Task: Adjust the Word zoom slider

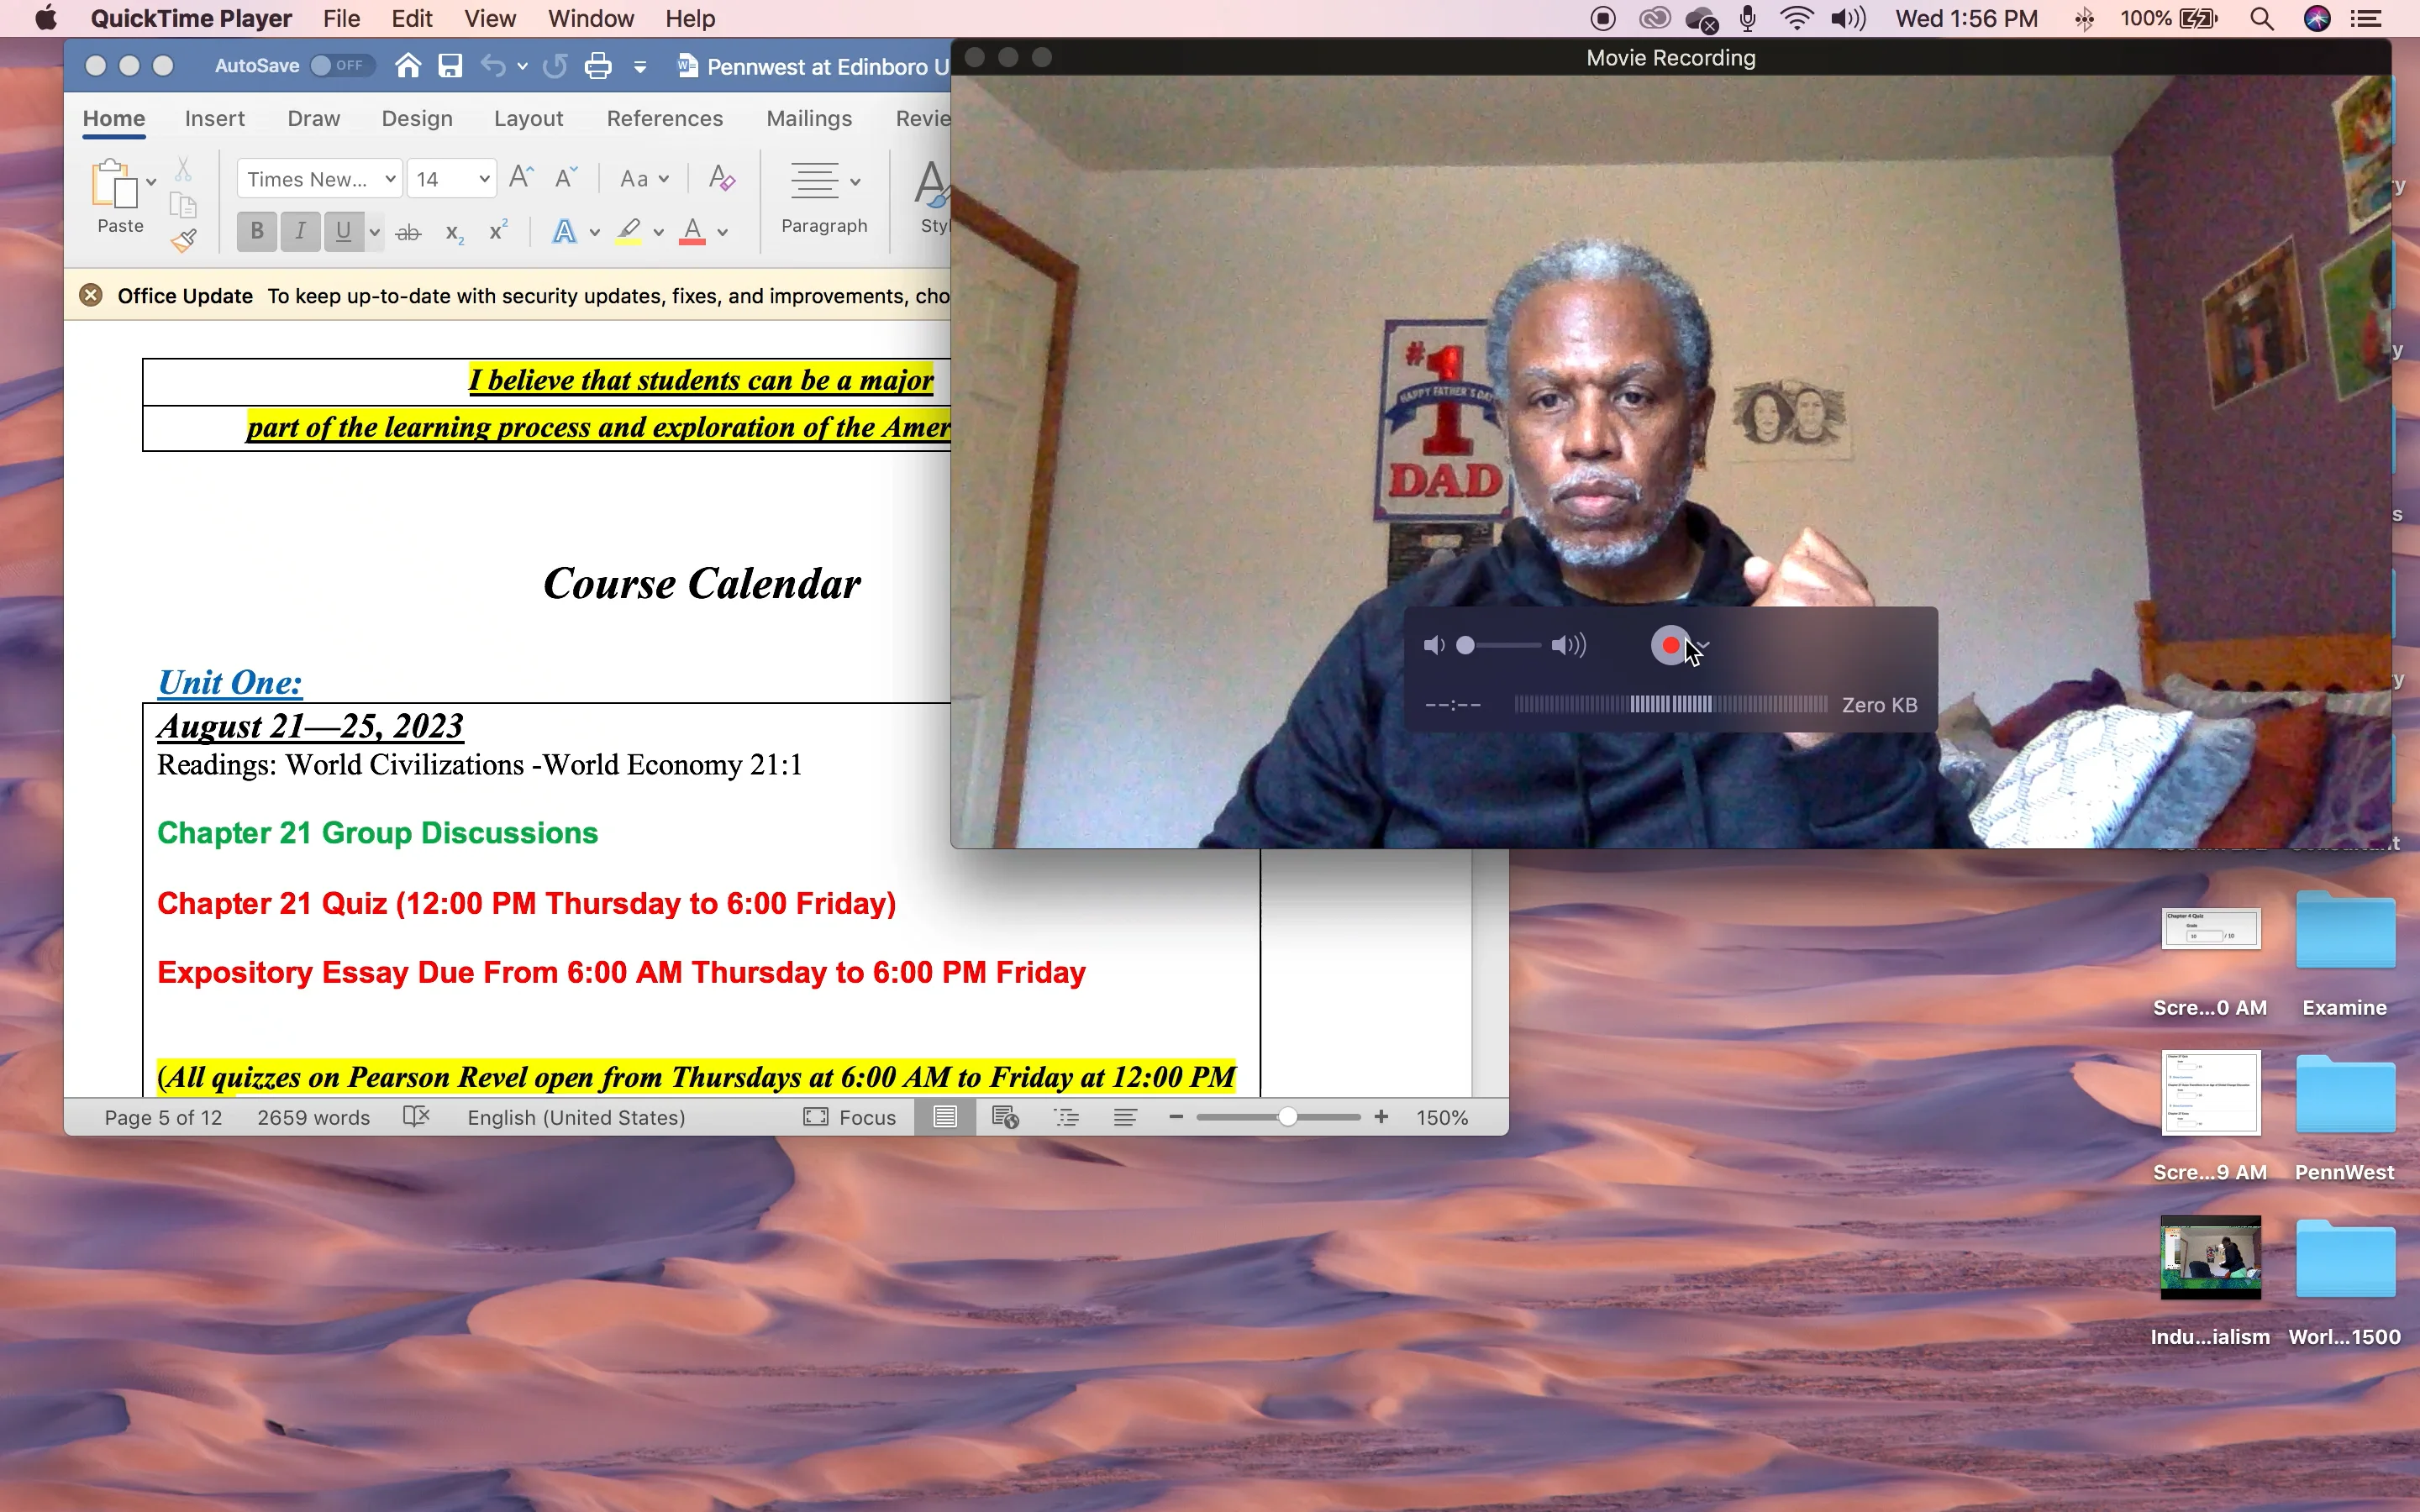Action: click(1278, 1117)
